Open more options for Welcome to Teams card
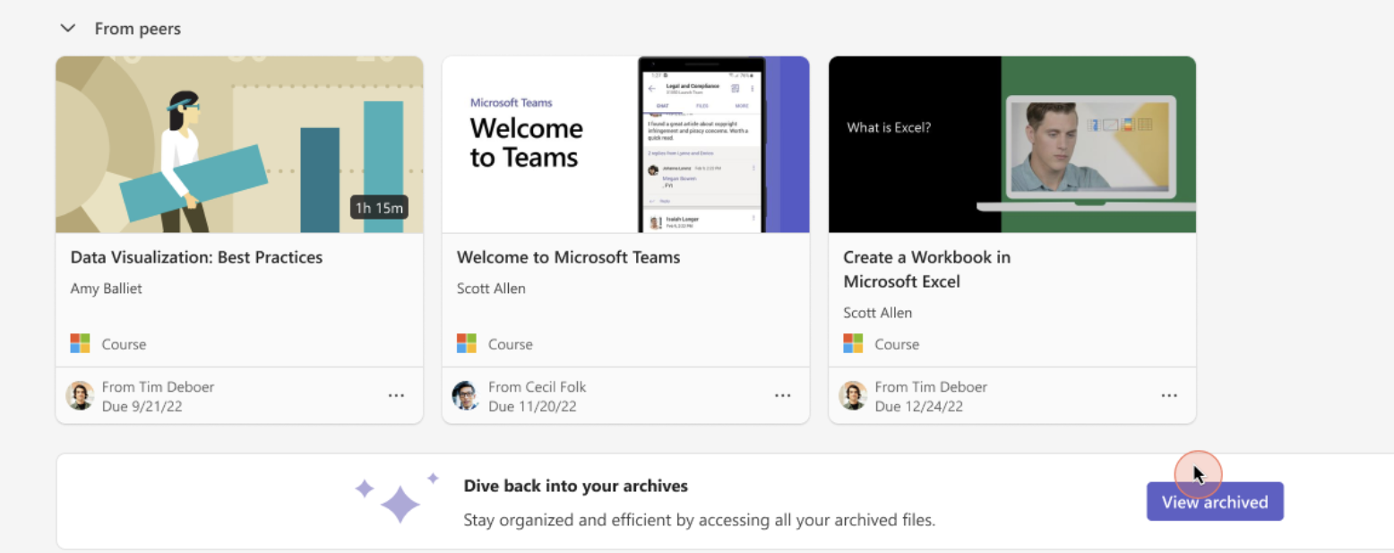 coord(782,395)
